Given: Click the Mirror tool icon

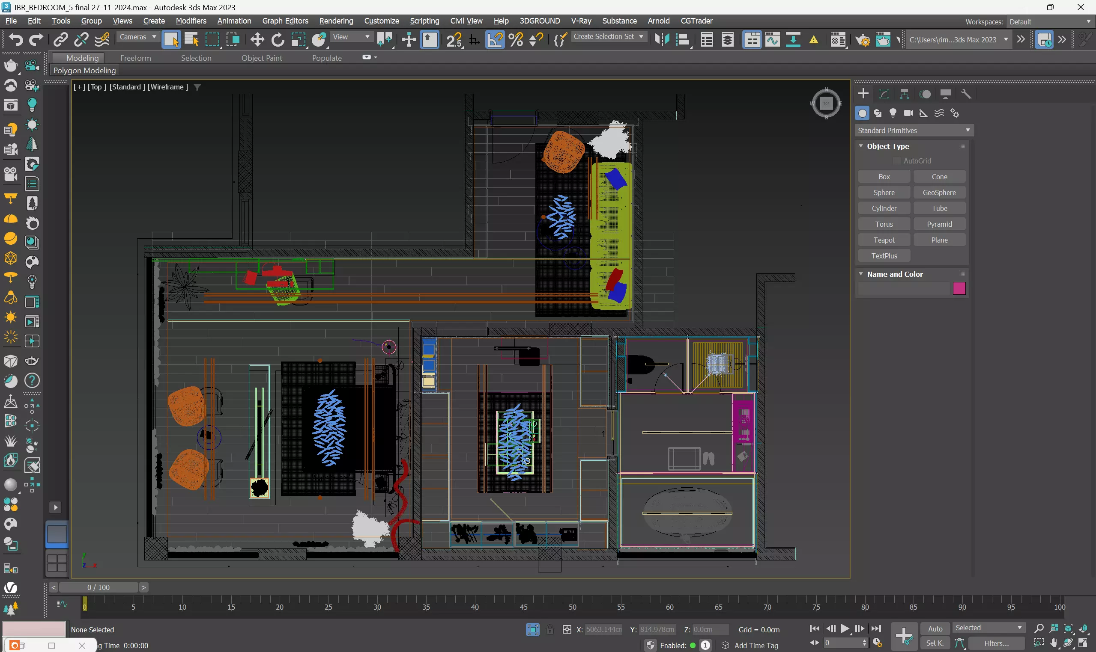Looking at the screenshot, I should pos(661,39).
